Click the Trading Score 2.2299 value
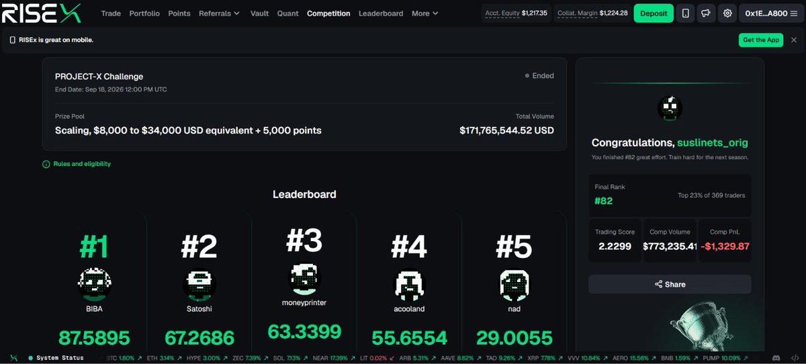This screenshot has height=364, width=806. coord(615,246)
